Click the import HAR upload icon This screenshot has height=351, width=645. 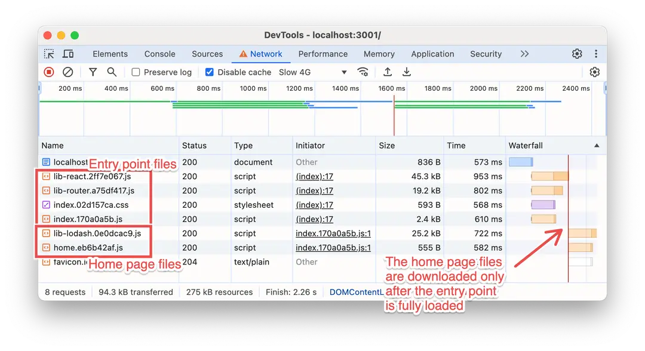pyautogui.click(x=388, y=72)
